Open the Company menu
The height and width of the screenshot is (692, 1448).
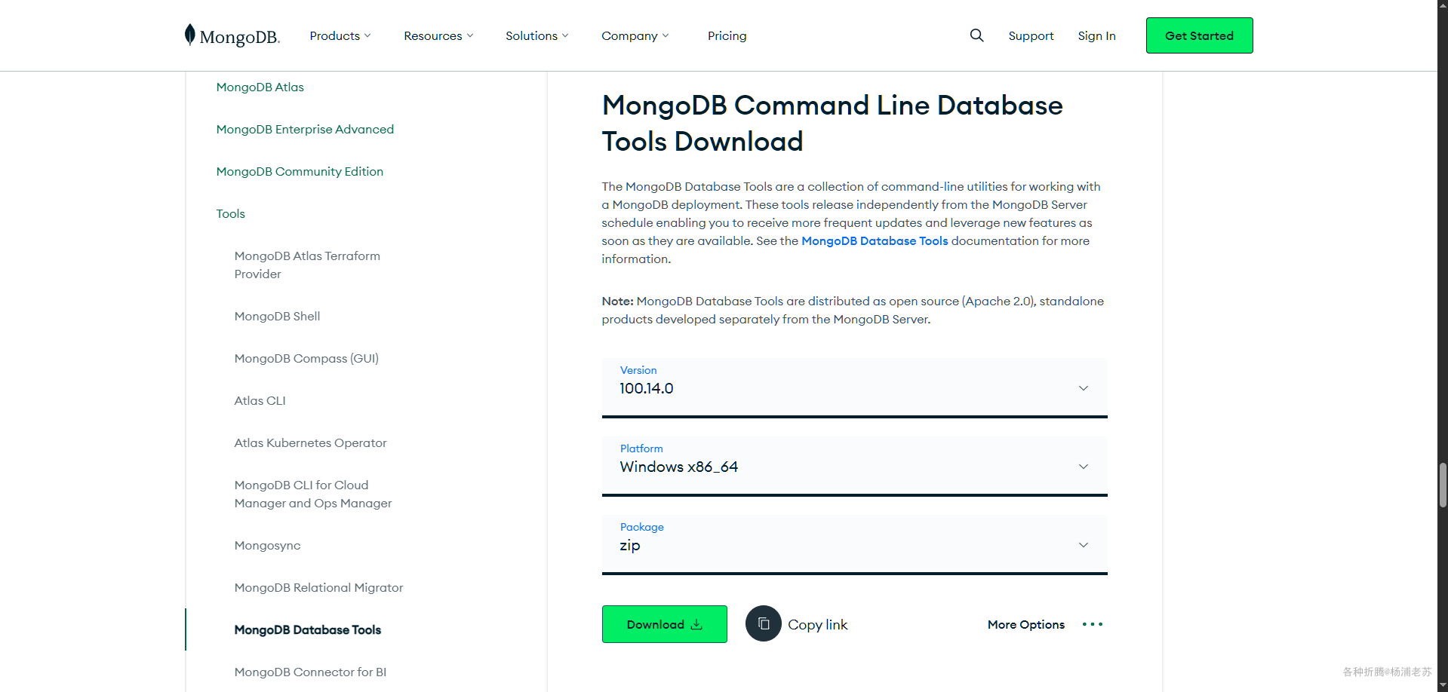click(x=635, y=35)
